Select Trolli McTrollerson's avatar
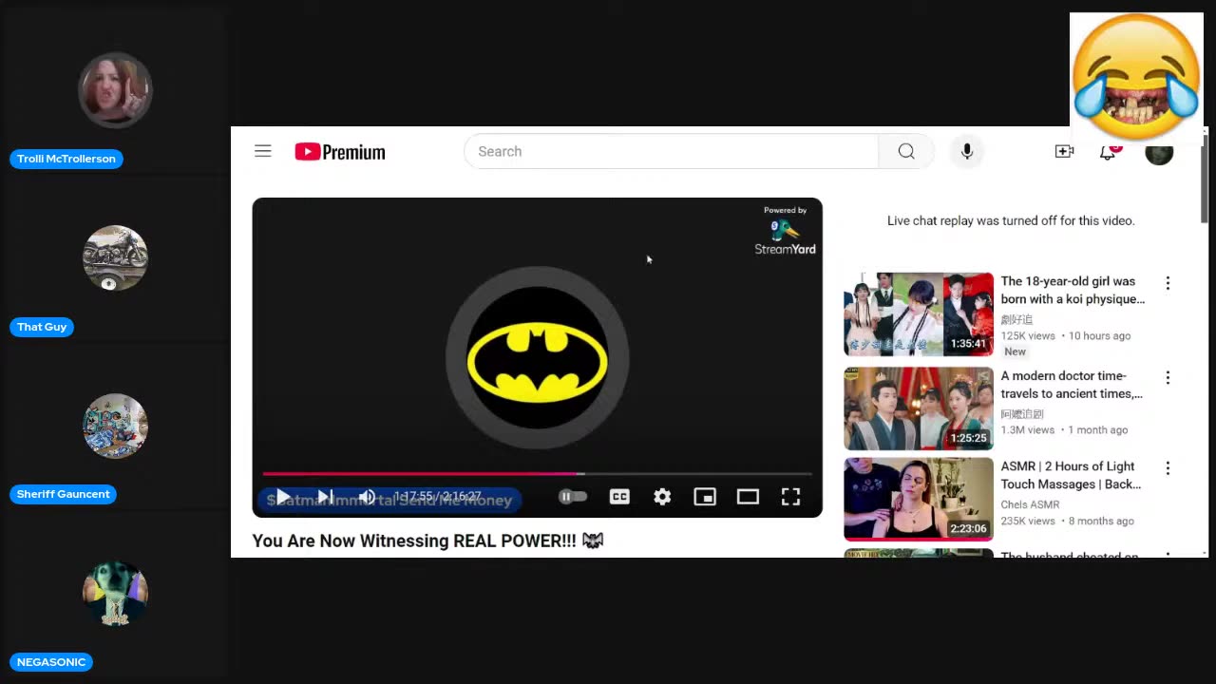The width and height of the screenshot is (1216, 684). tap(115, 90)
